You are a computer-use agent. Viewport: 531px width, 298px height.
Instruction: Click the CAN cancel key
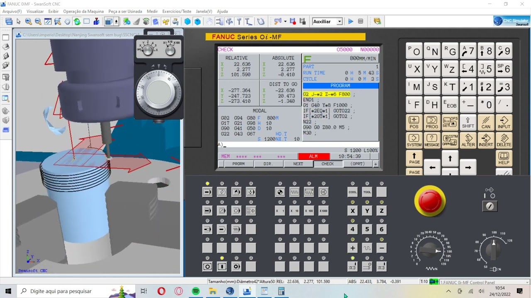[486, 122]
